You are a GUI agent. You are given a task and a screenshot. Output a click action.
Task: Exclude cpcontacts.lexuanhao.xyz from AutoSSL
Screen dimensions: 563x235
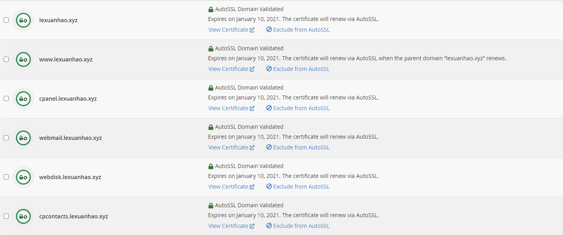coord(298,226)
